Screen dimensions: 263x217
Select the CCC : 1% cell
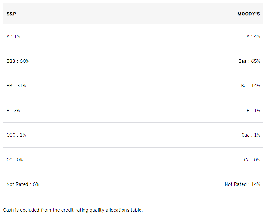(16, 135)
